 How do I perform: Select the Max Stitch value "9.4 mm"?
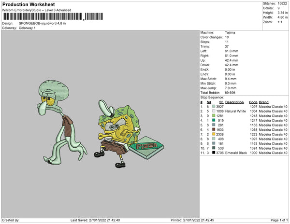(231, 79)
